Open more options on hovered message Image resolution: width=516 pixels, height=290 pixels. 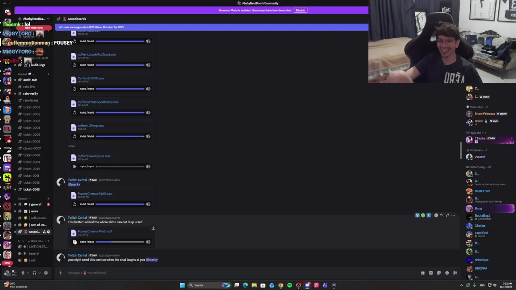tap(453, 215)
